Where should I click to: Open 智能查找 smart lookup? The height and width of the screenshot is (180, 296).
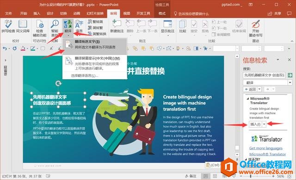(55, 28)
